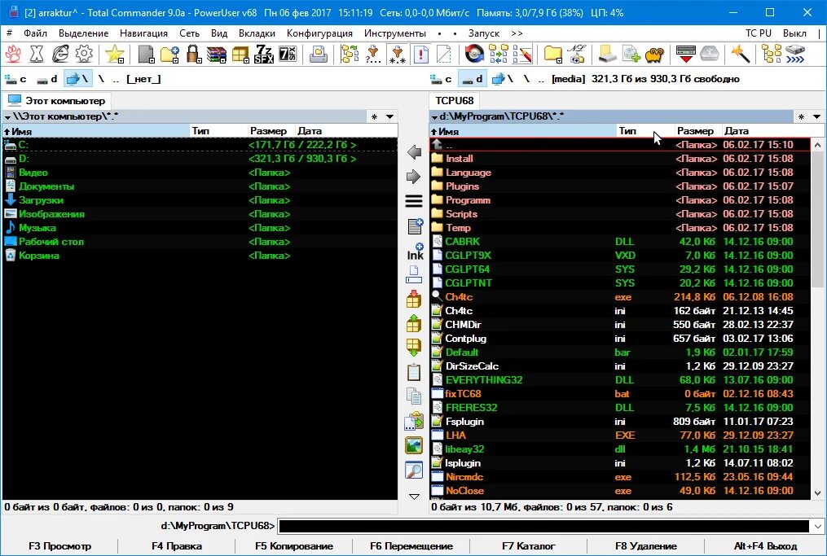Open the folder with plus dropdown button

(169, 54)
